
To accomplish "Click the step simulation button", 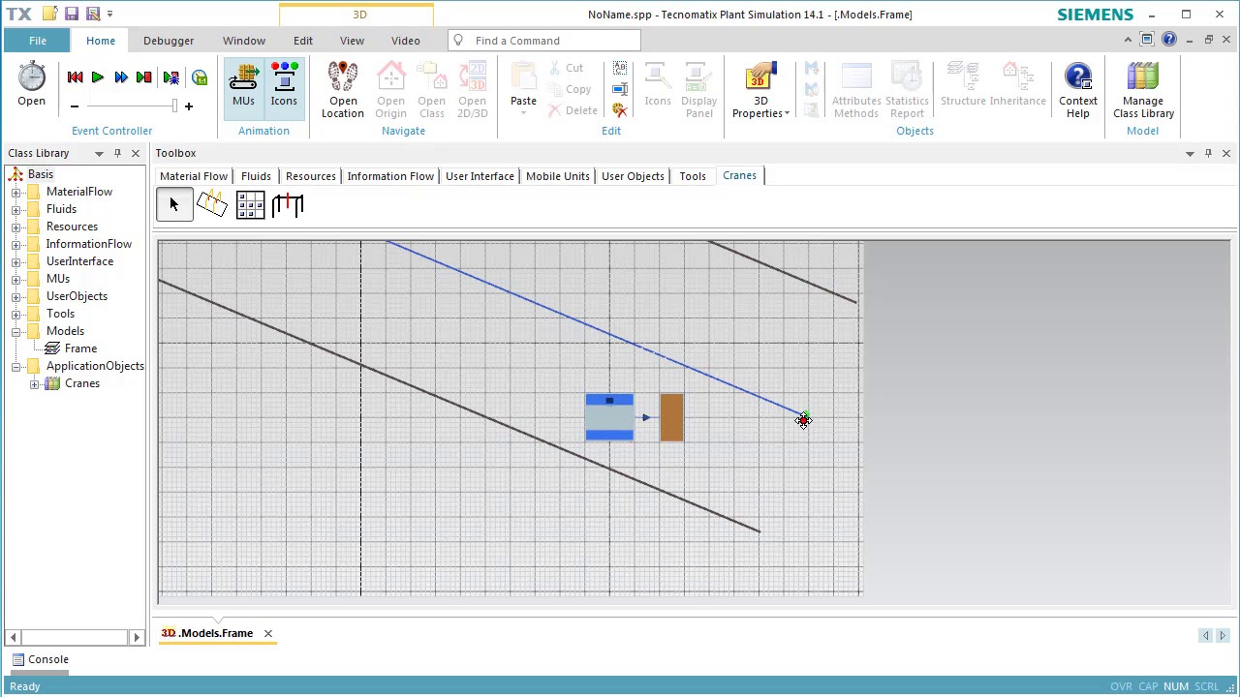I will click(144, 77).
